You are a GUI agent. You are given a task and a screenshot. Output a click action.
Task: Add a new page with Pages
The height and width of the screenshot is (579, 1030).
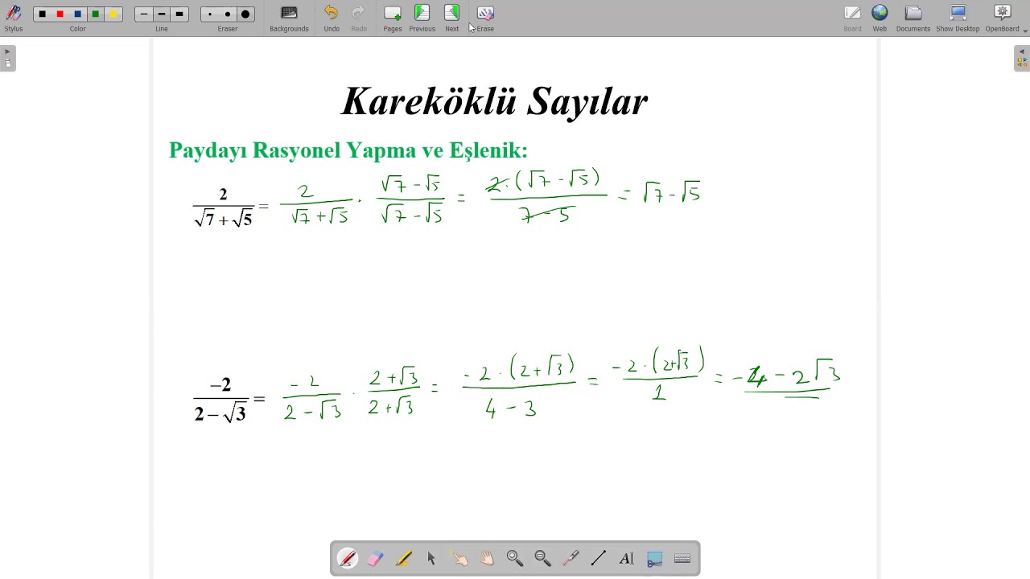[x=393, y=18]
